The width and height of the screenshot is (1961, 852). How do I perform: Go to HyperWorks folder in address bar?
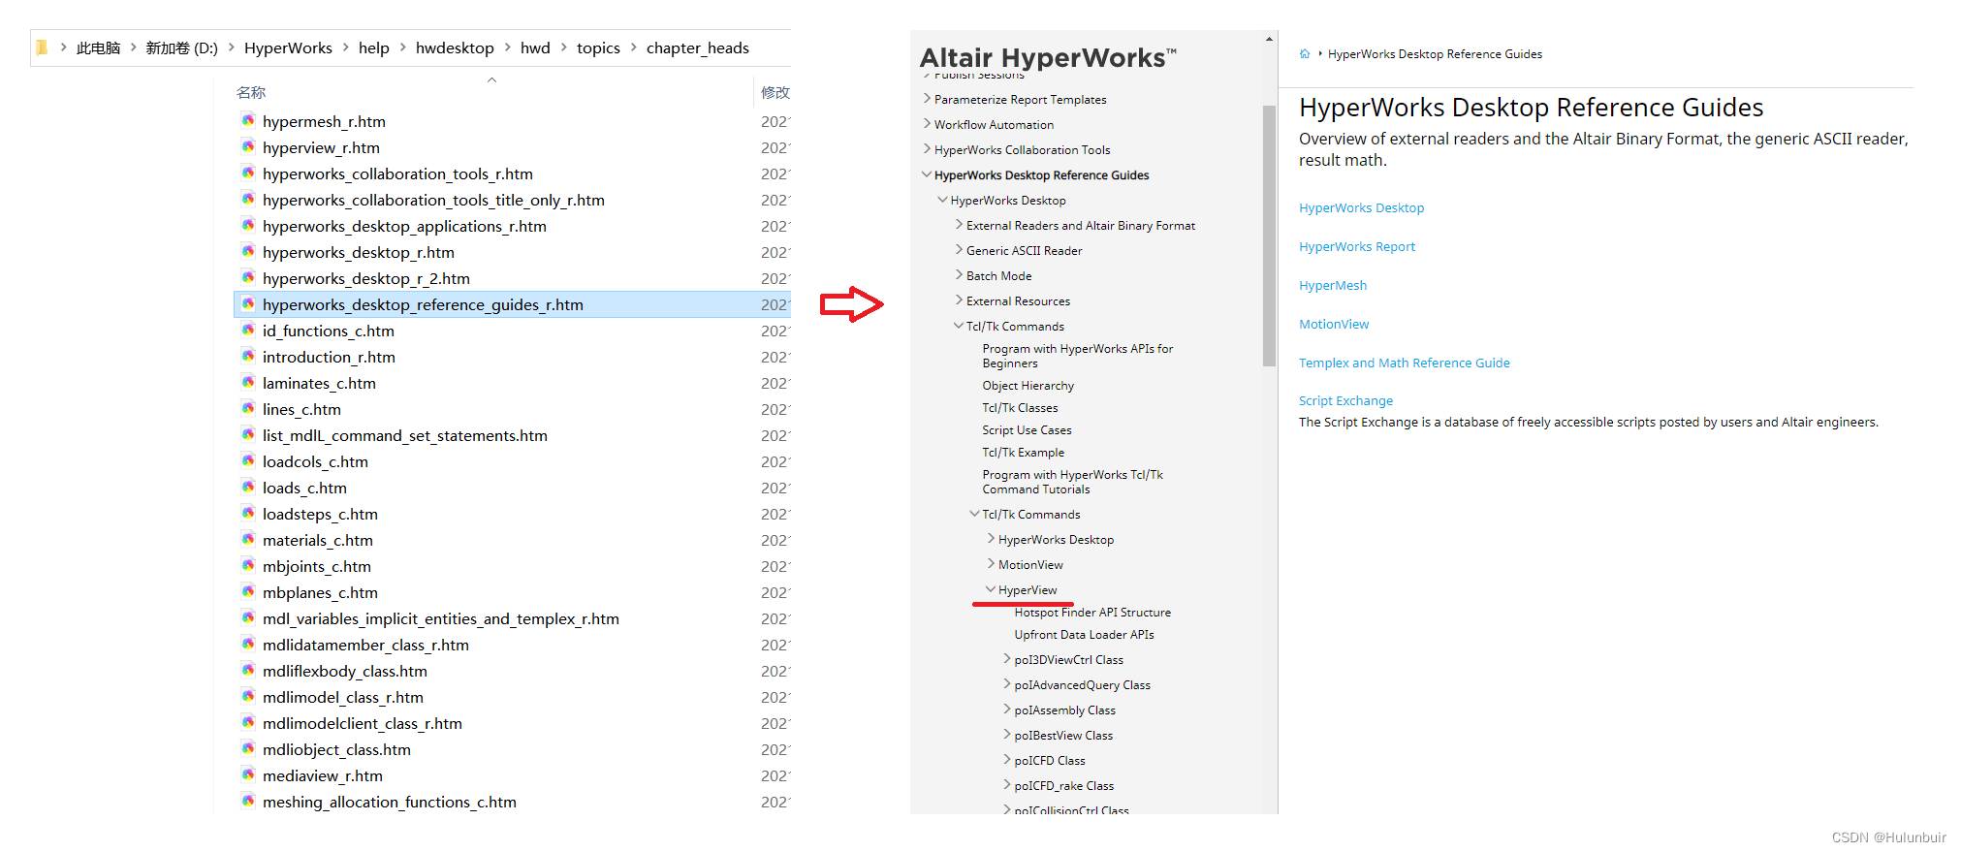288,47
